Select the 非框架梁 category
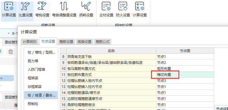 click(41, 87)
